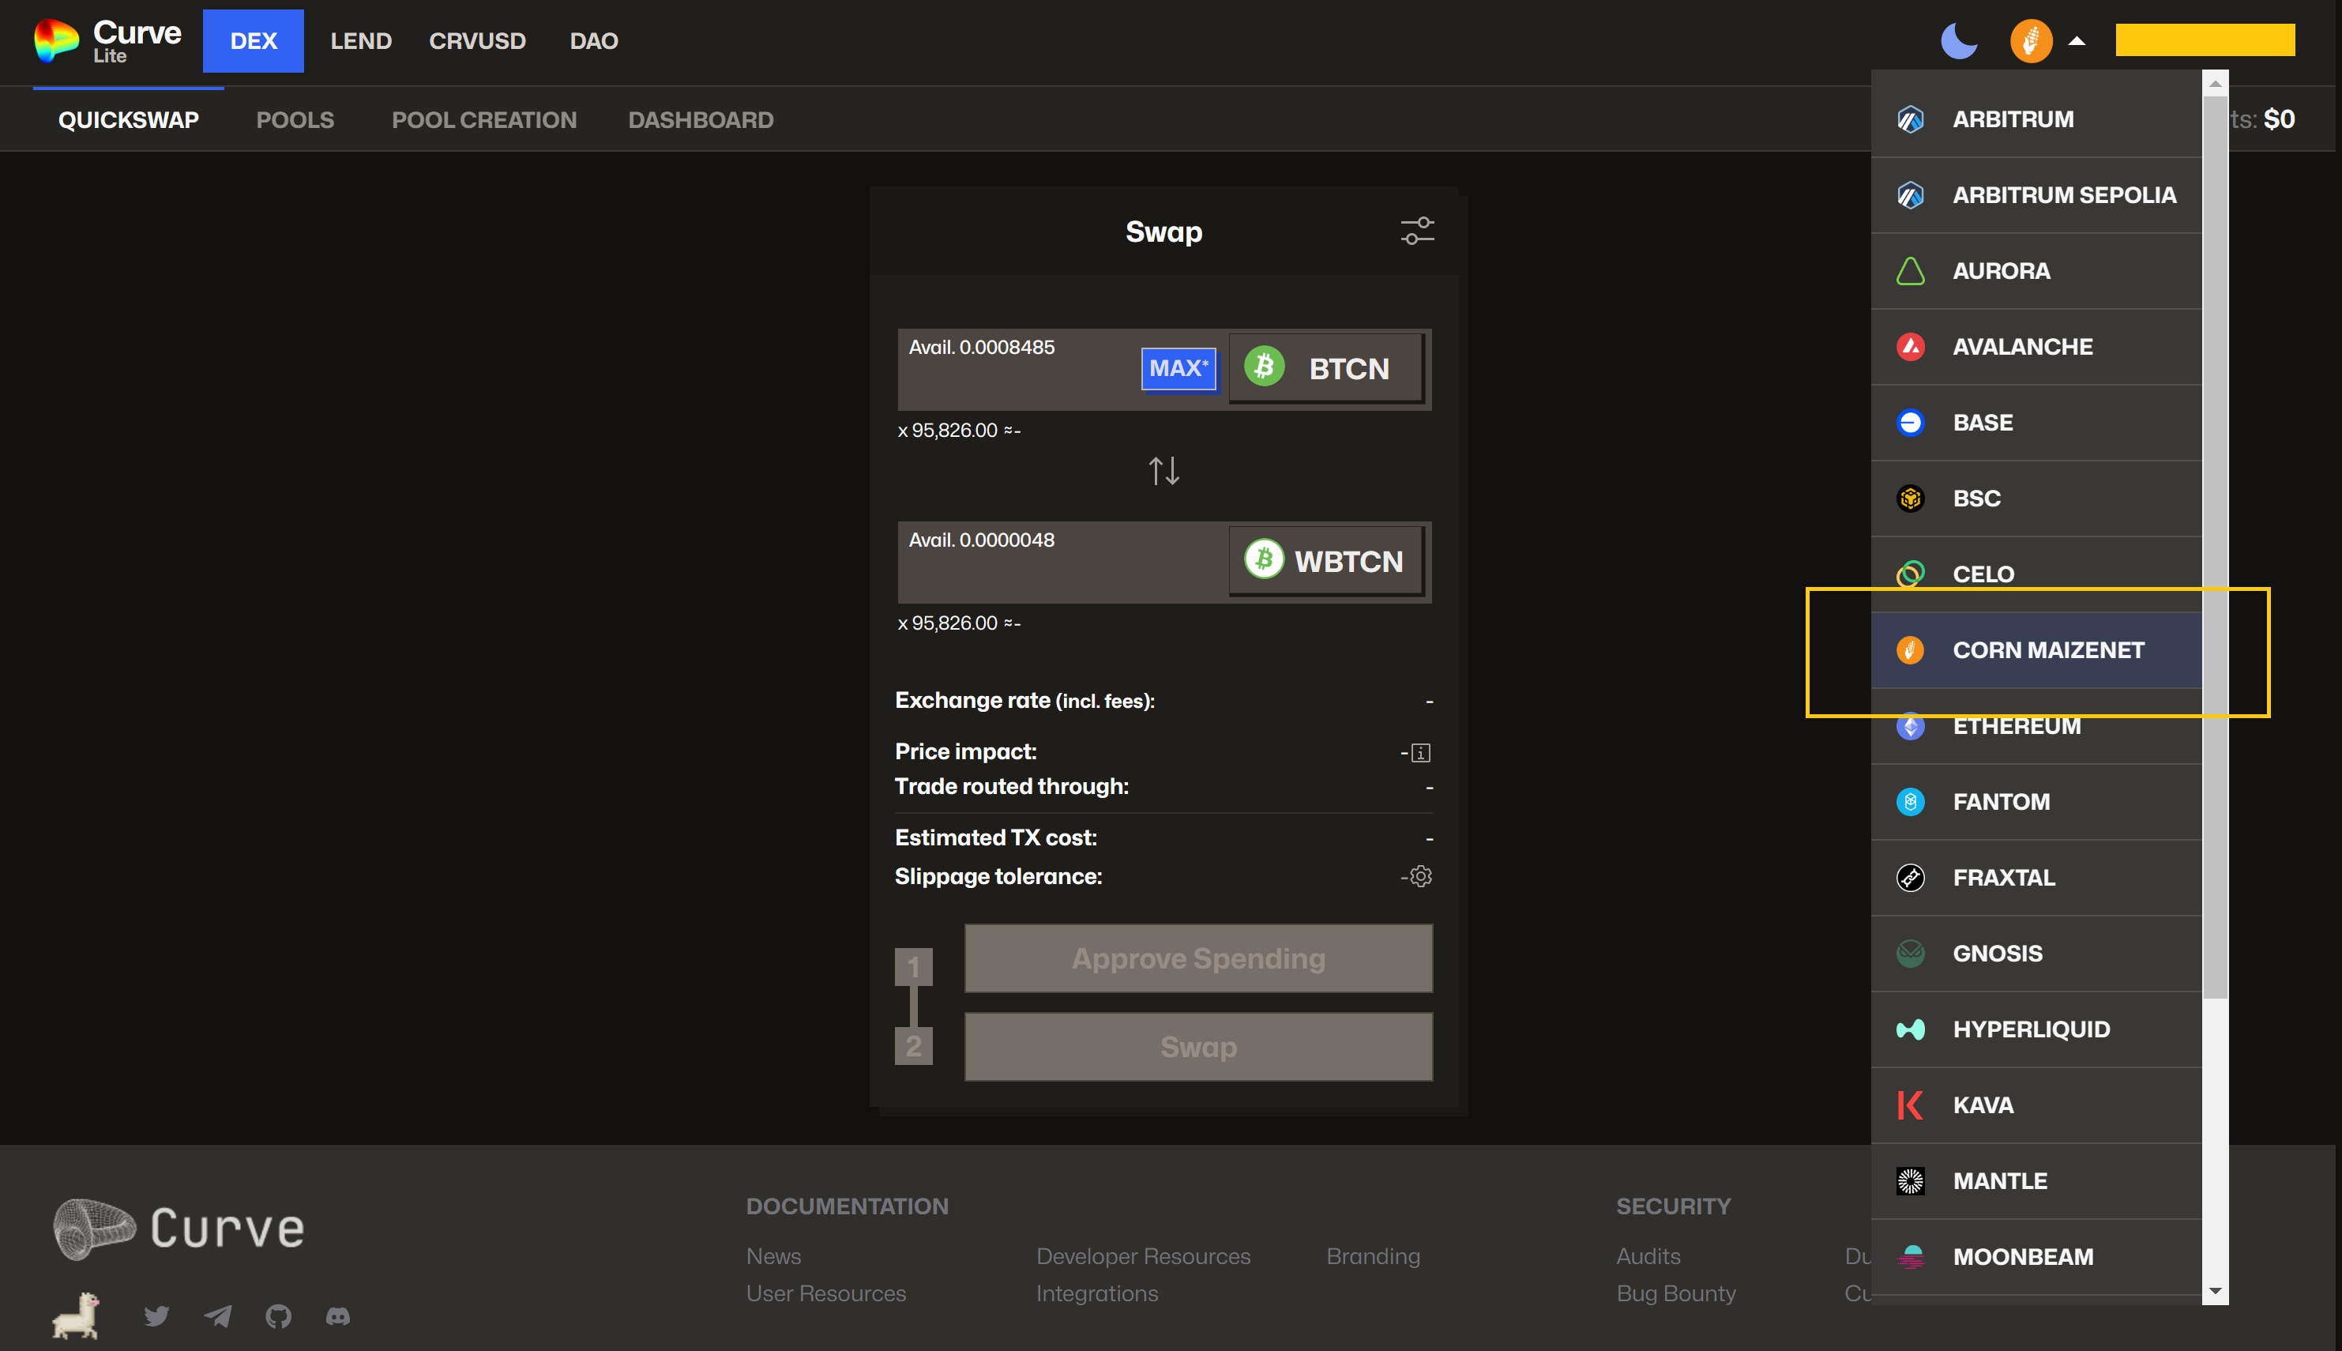Select the QUICKSWAP tab
Screen dimensions: 2342x1351
(x=128, y=120)
